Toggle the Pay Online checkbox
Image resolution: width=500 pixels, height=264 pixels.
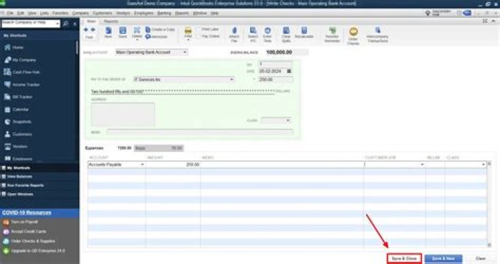199,36
